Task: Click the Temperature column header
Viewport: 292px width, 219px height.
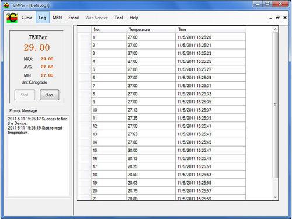Action: click(151, 30)
